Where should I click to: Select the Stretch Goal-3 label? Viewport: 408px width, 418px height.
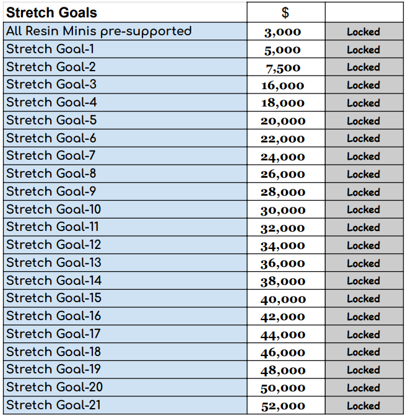pyautogui.click(x=51, y=85)
